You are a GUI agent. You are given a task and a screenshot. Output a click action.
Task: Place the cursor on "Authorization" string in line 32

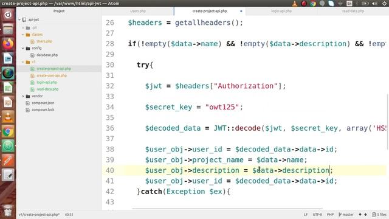click(x=246, y=86)
